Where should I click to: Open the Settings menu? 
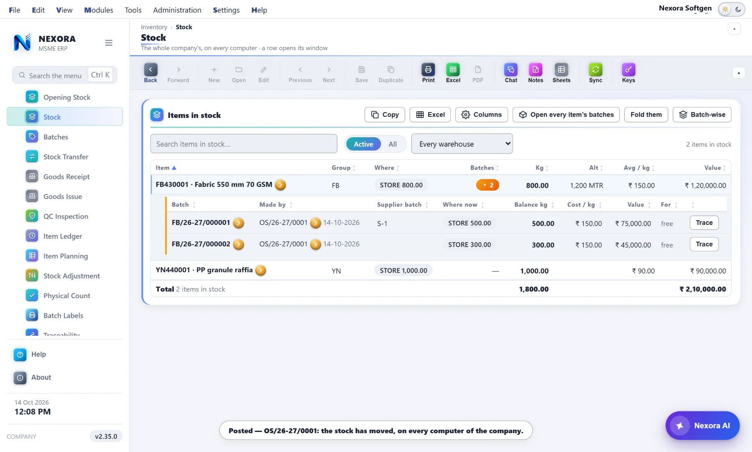[x=226, y=10]
